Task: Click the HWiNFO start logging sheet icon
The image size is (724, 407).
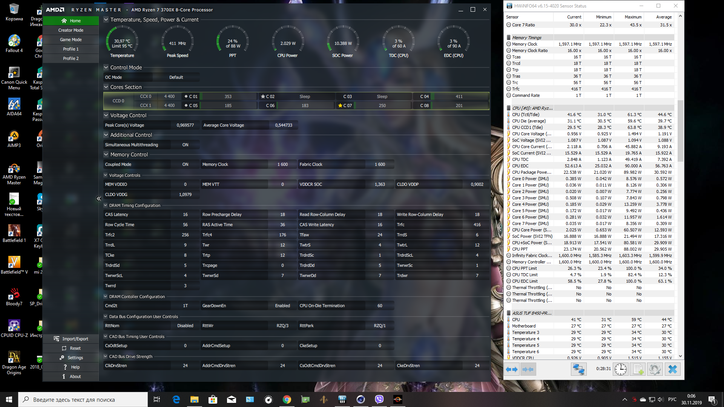Action: click(638, 369)
